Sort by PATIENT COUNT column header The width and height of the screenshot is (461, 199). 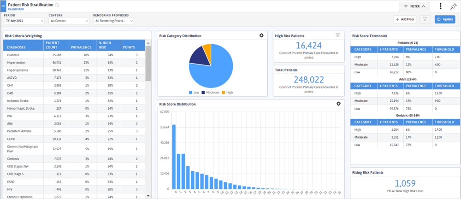[x=56, y=45]
